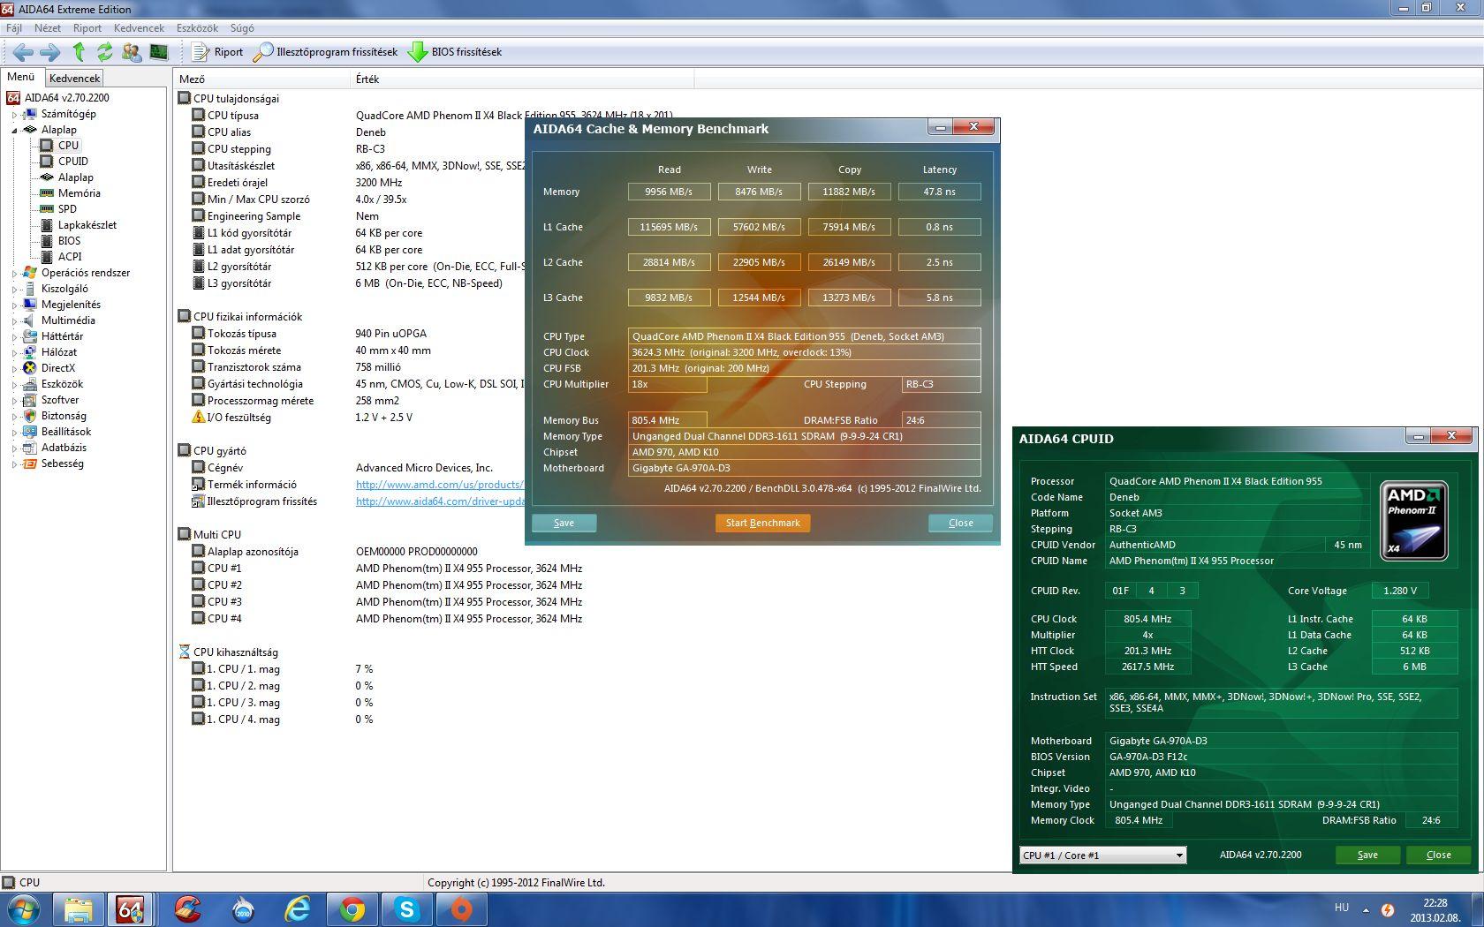Click the Sebesség tree icon

pos(30,463)
